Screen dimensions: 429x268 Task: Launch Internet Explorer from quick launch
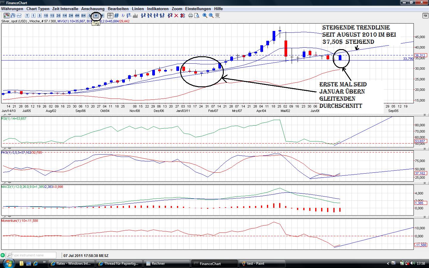click(35, 264)
